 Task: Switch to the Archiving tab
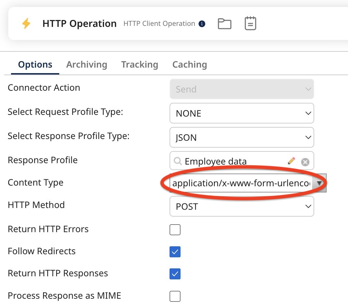point(86,65)
